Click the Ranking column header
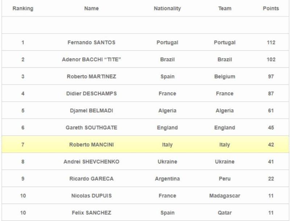 [x=23, y=8]
